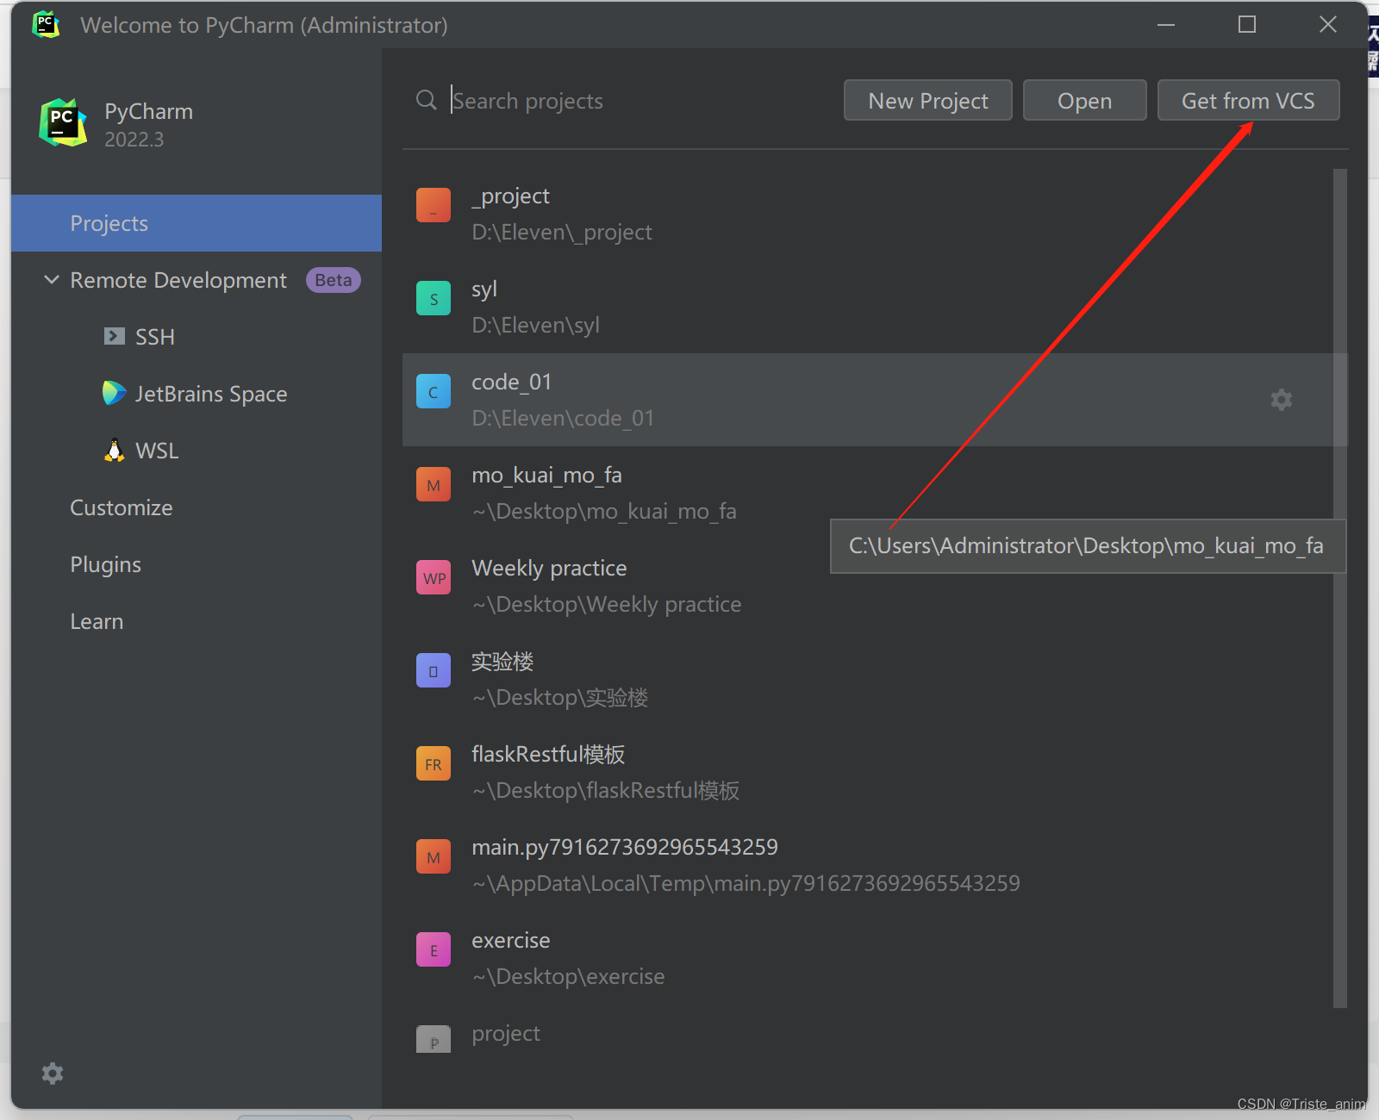
Task: Close the Welcome to PyCharm window
Action: [1328, 24]
